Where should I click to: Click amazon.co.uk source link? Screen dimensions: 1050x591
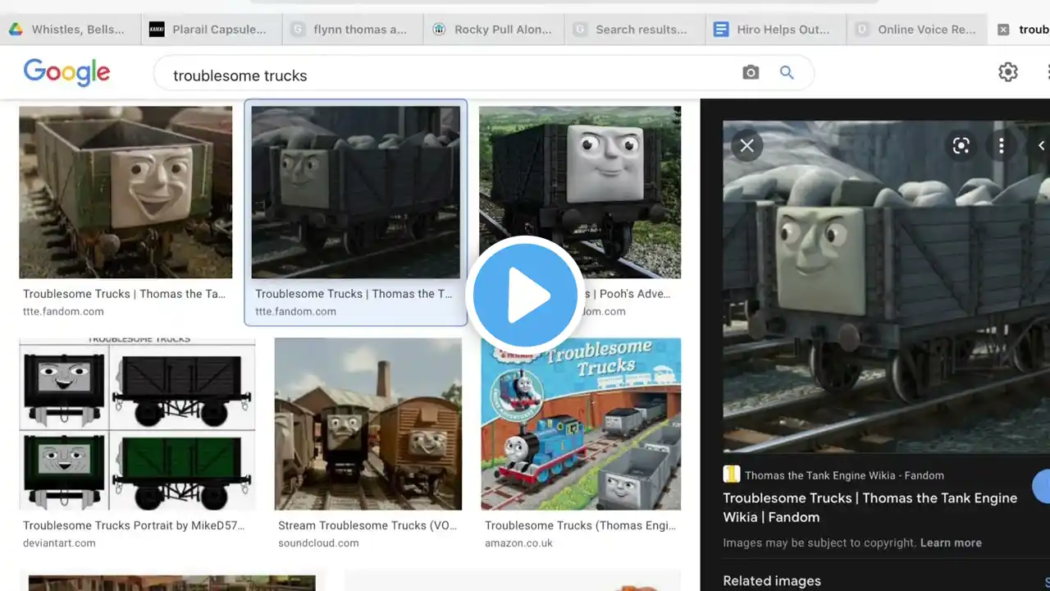coord(518,543)
